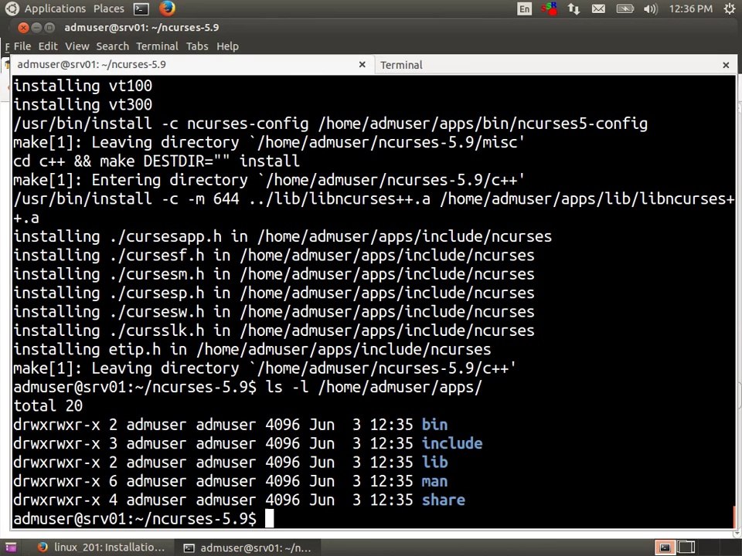
Task: Minimize the terminal window
Action: tap(36, 28)
